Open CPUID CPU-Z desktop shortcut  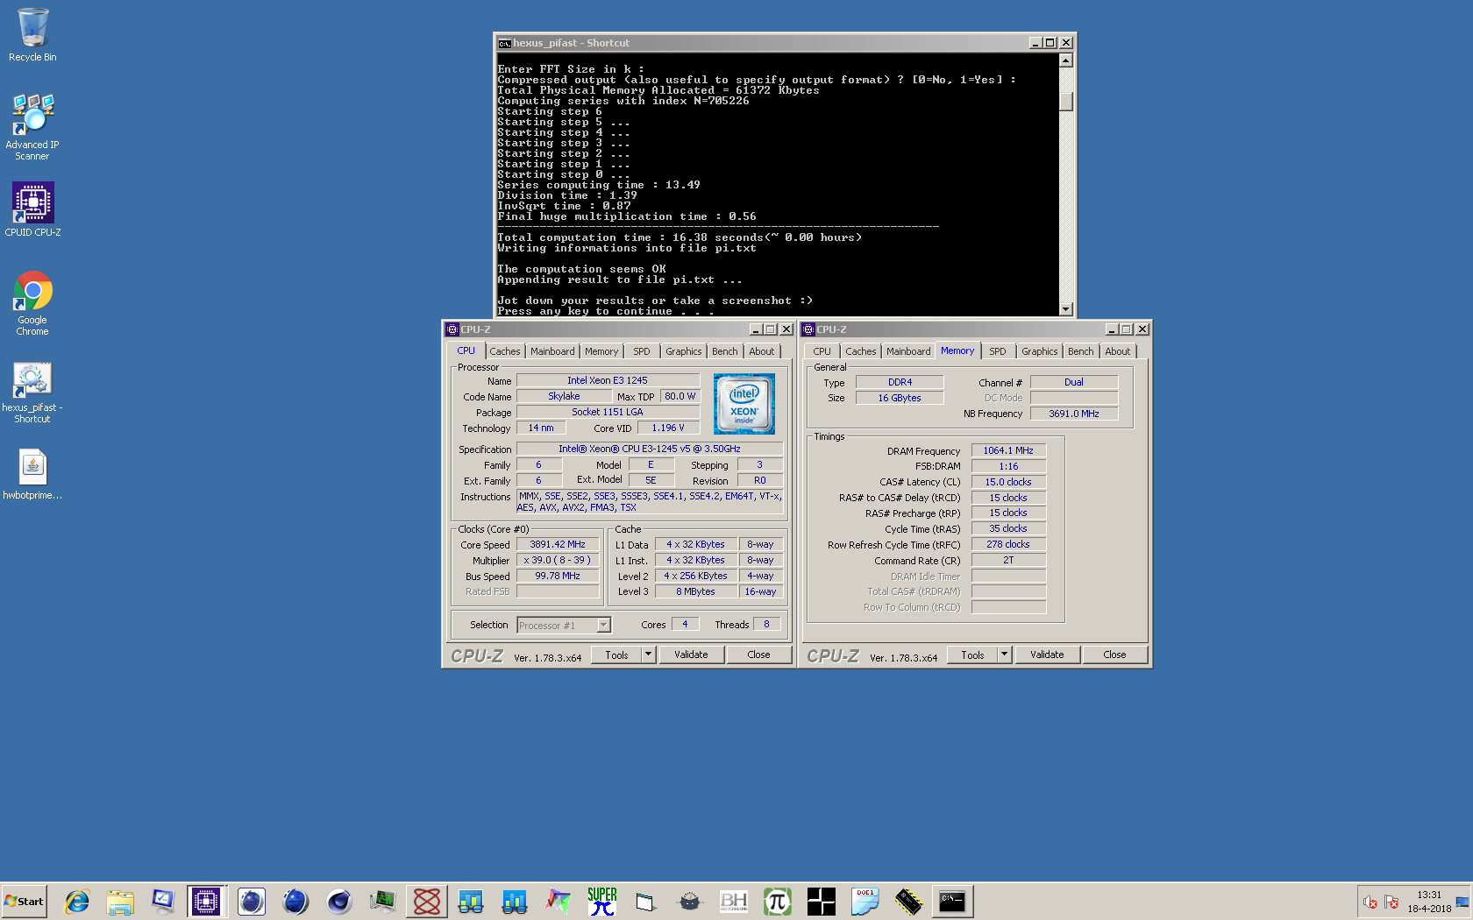click(32, 209)
